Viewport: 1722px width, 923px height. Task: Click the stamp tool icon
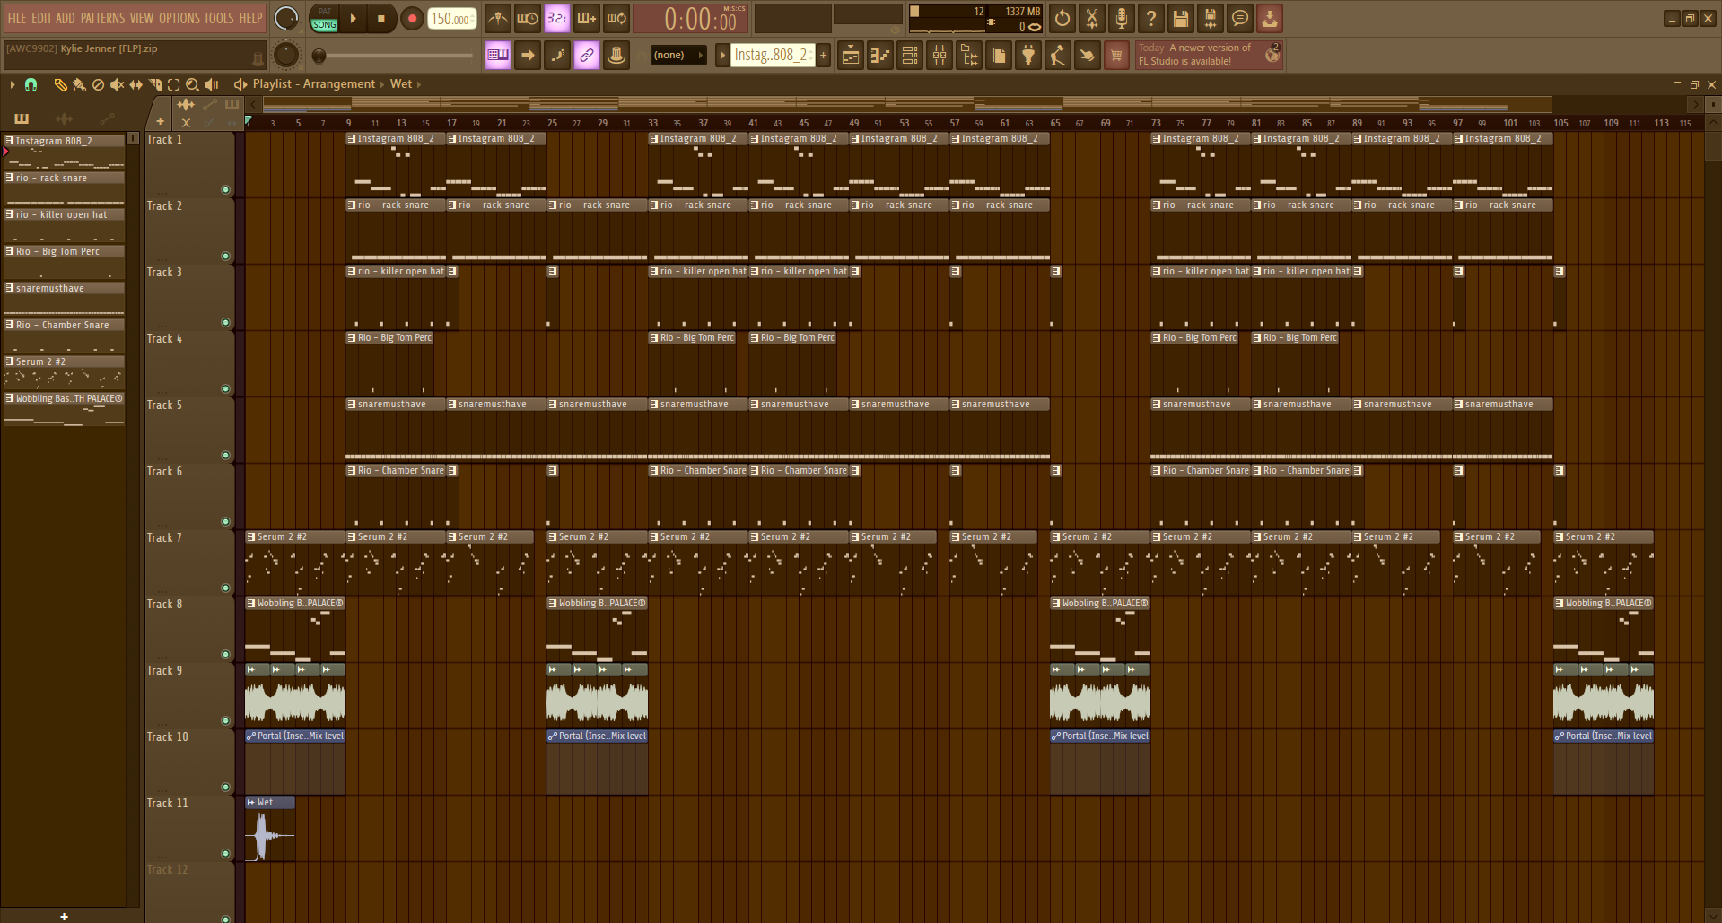pos(616,56)
